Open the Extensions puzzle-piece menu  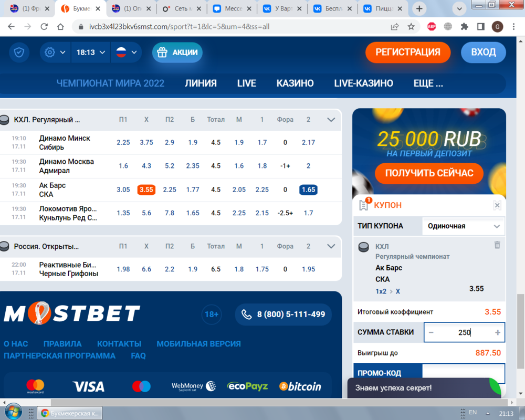465,27
